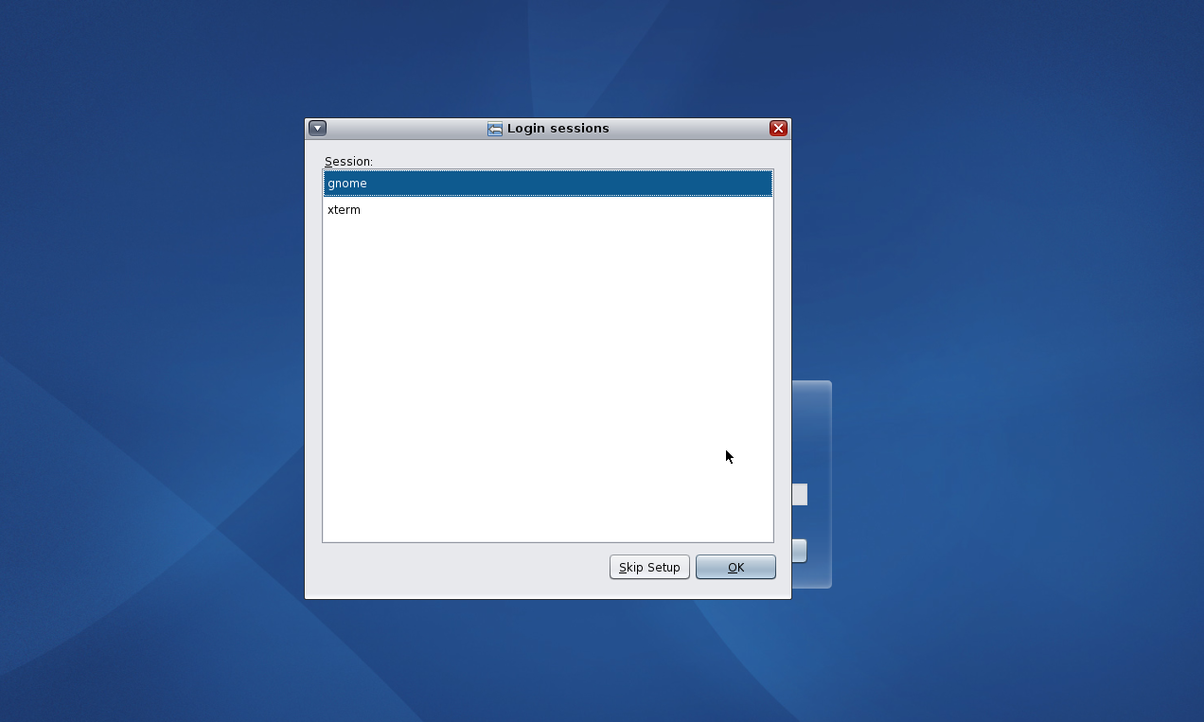Click the text field peeking behind the dialog

point(799,493)
